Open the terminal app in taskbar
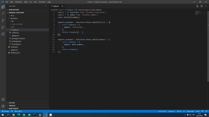This screenshot has width=209, height=117. click(x=35, y=115)
